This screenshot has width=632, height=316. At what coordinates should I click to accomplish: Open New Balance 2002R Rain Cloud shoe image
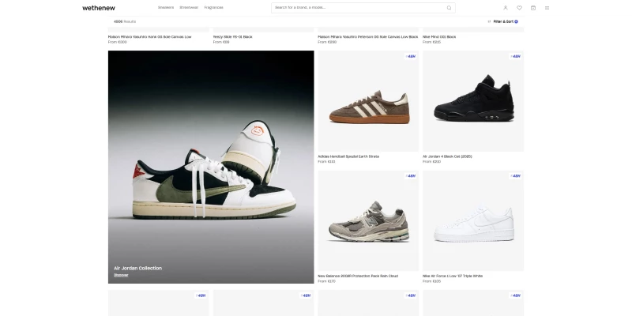[x=368, y=221]
